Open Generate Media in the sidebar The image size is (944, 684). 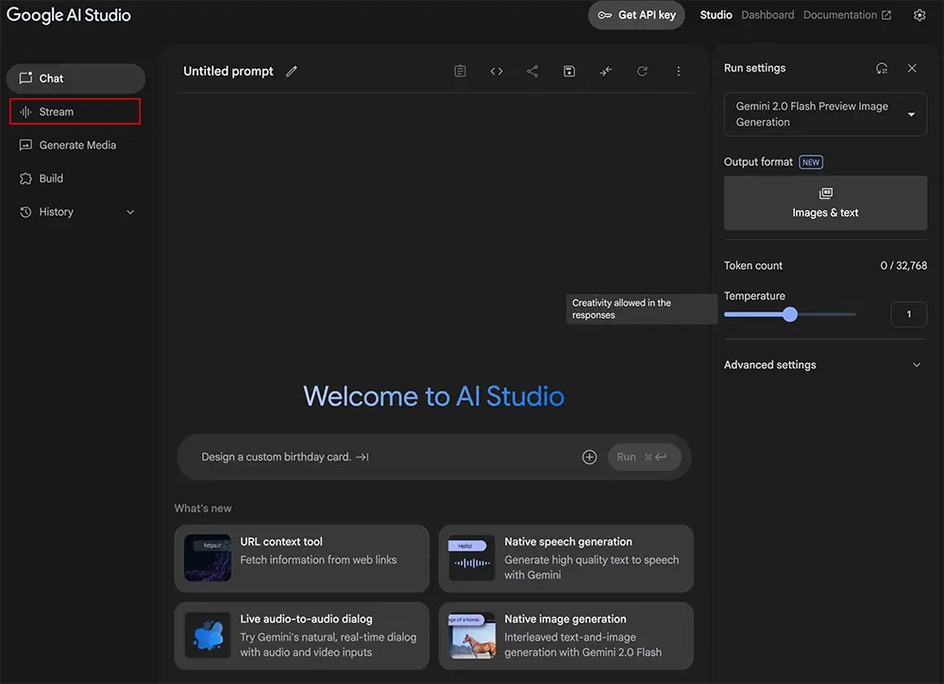pyautogui.click(x=76, y=145)
